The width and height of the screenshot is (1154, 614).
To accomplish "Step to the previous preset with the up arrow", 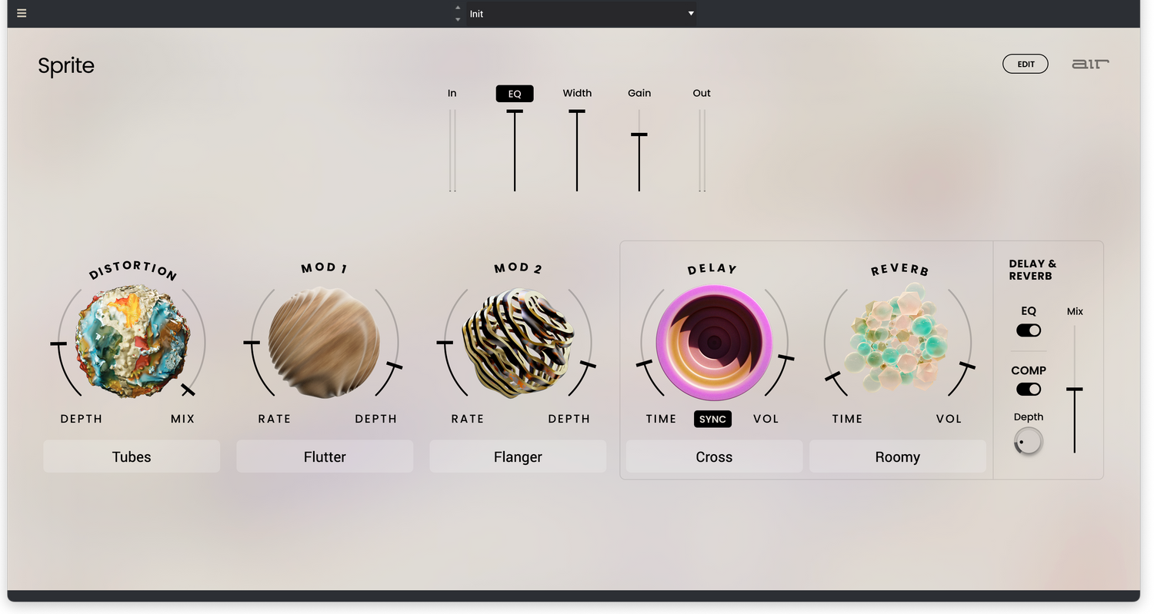I will [x=459, y=8].
